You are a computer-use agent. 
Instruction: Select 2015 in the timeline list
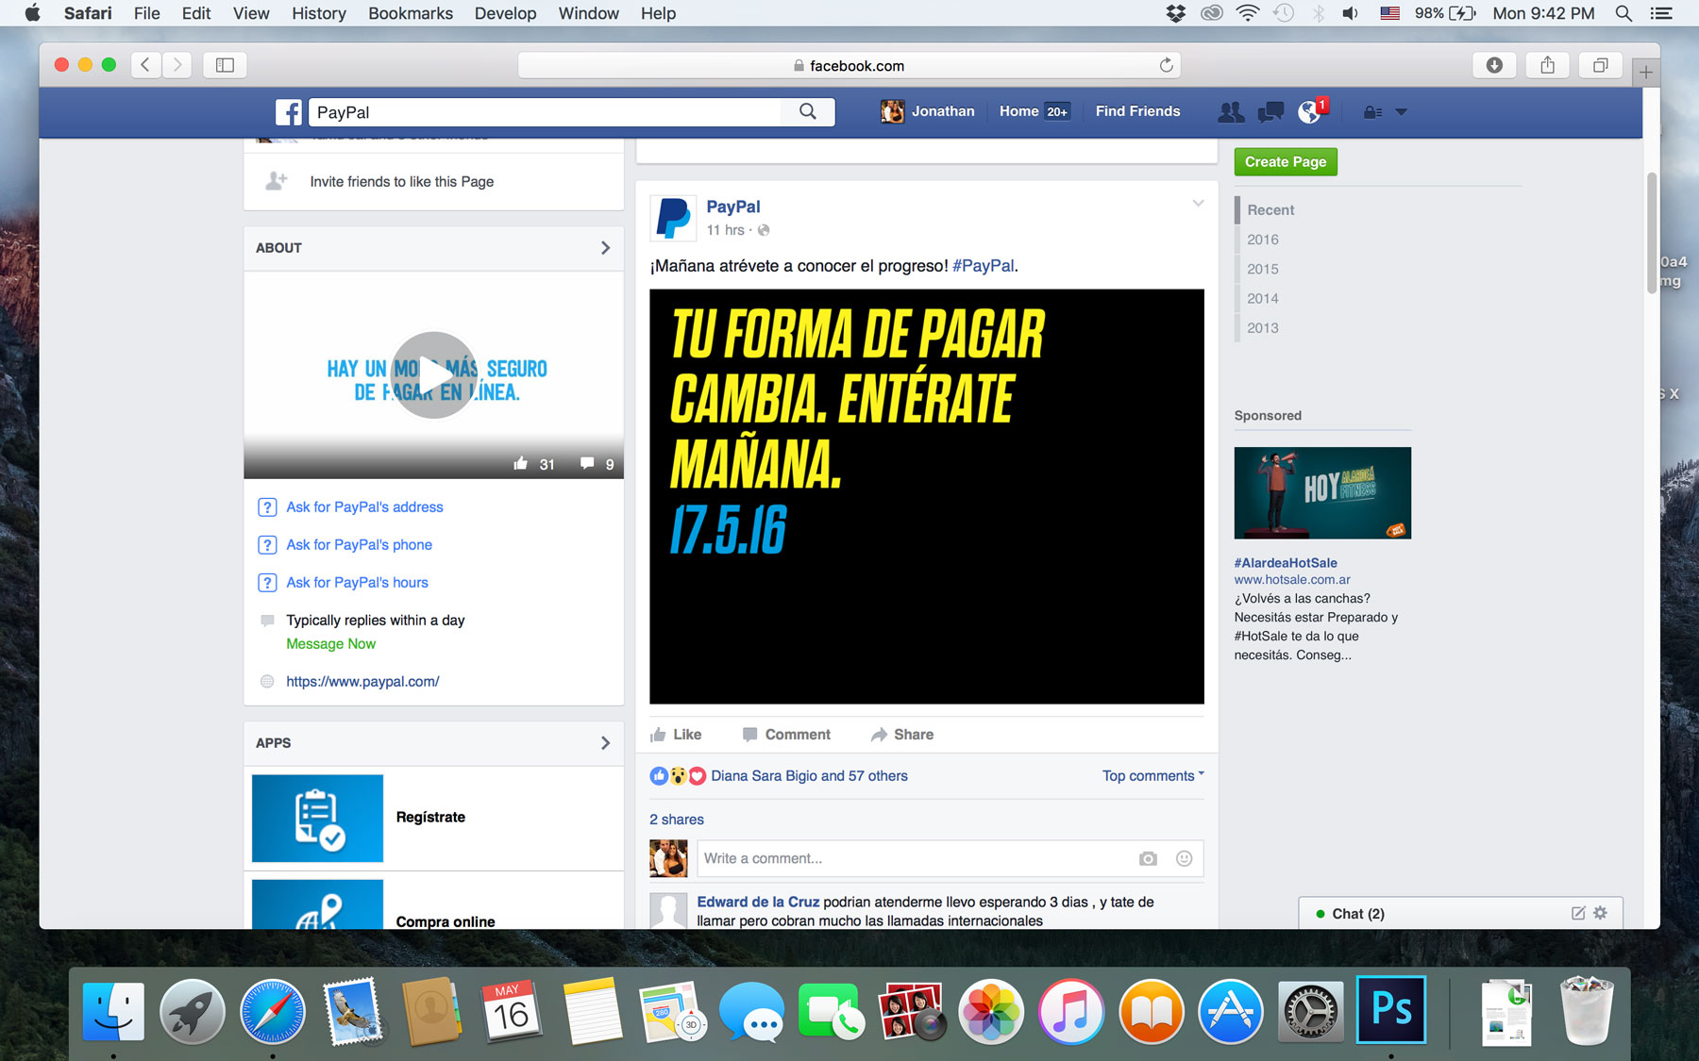tap(1262, 269)
